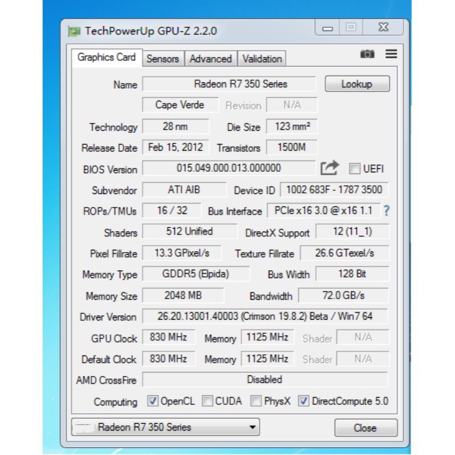Click the GPU Clock 830 MHz value
The image size is (455, 455).
168,337
